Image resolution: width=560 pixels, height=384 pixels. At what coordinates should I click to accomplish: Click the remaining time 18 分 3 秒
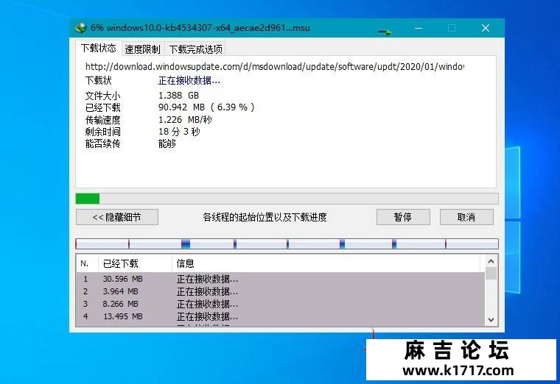(179, 132)
